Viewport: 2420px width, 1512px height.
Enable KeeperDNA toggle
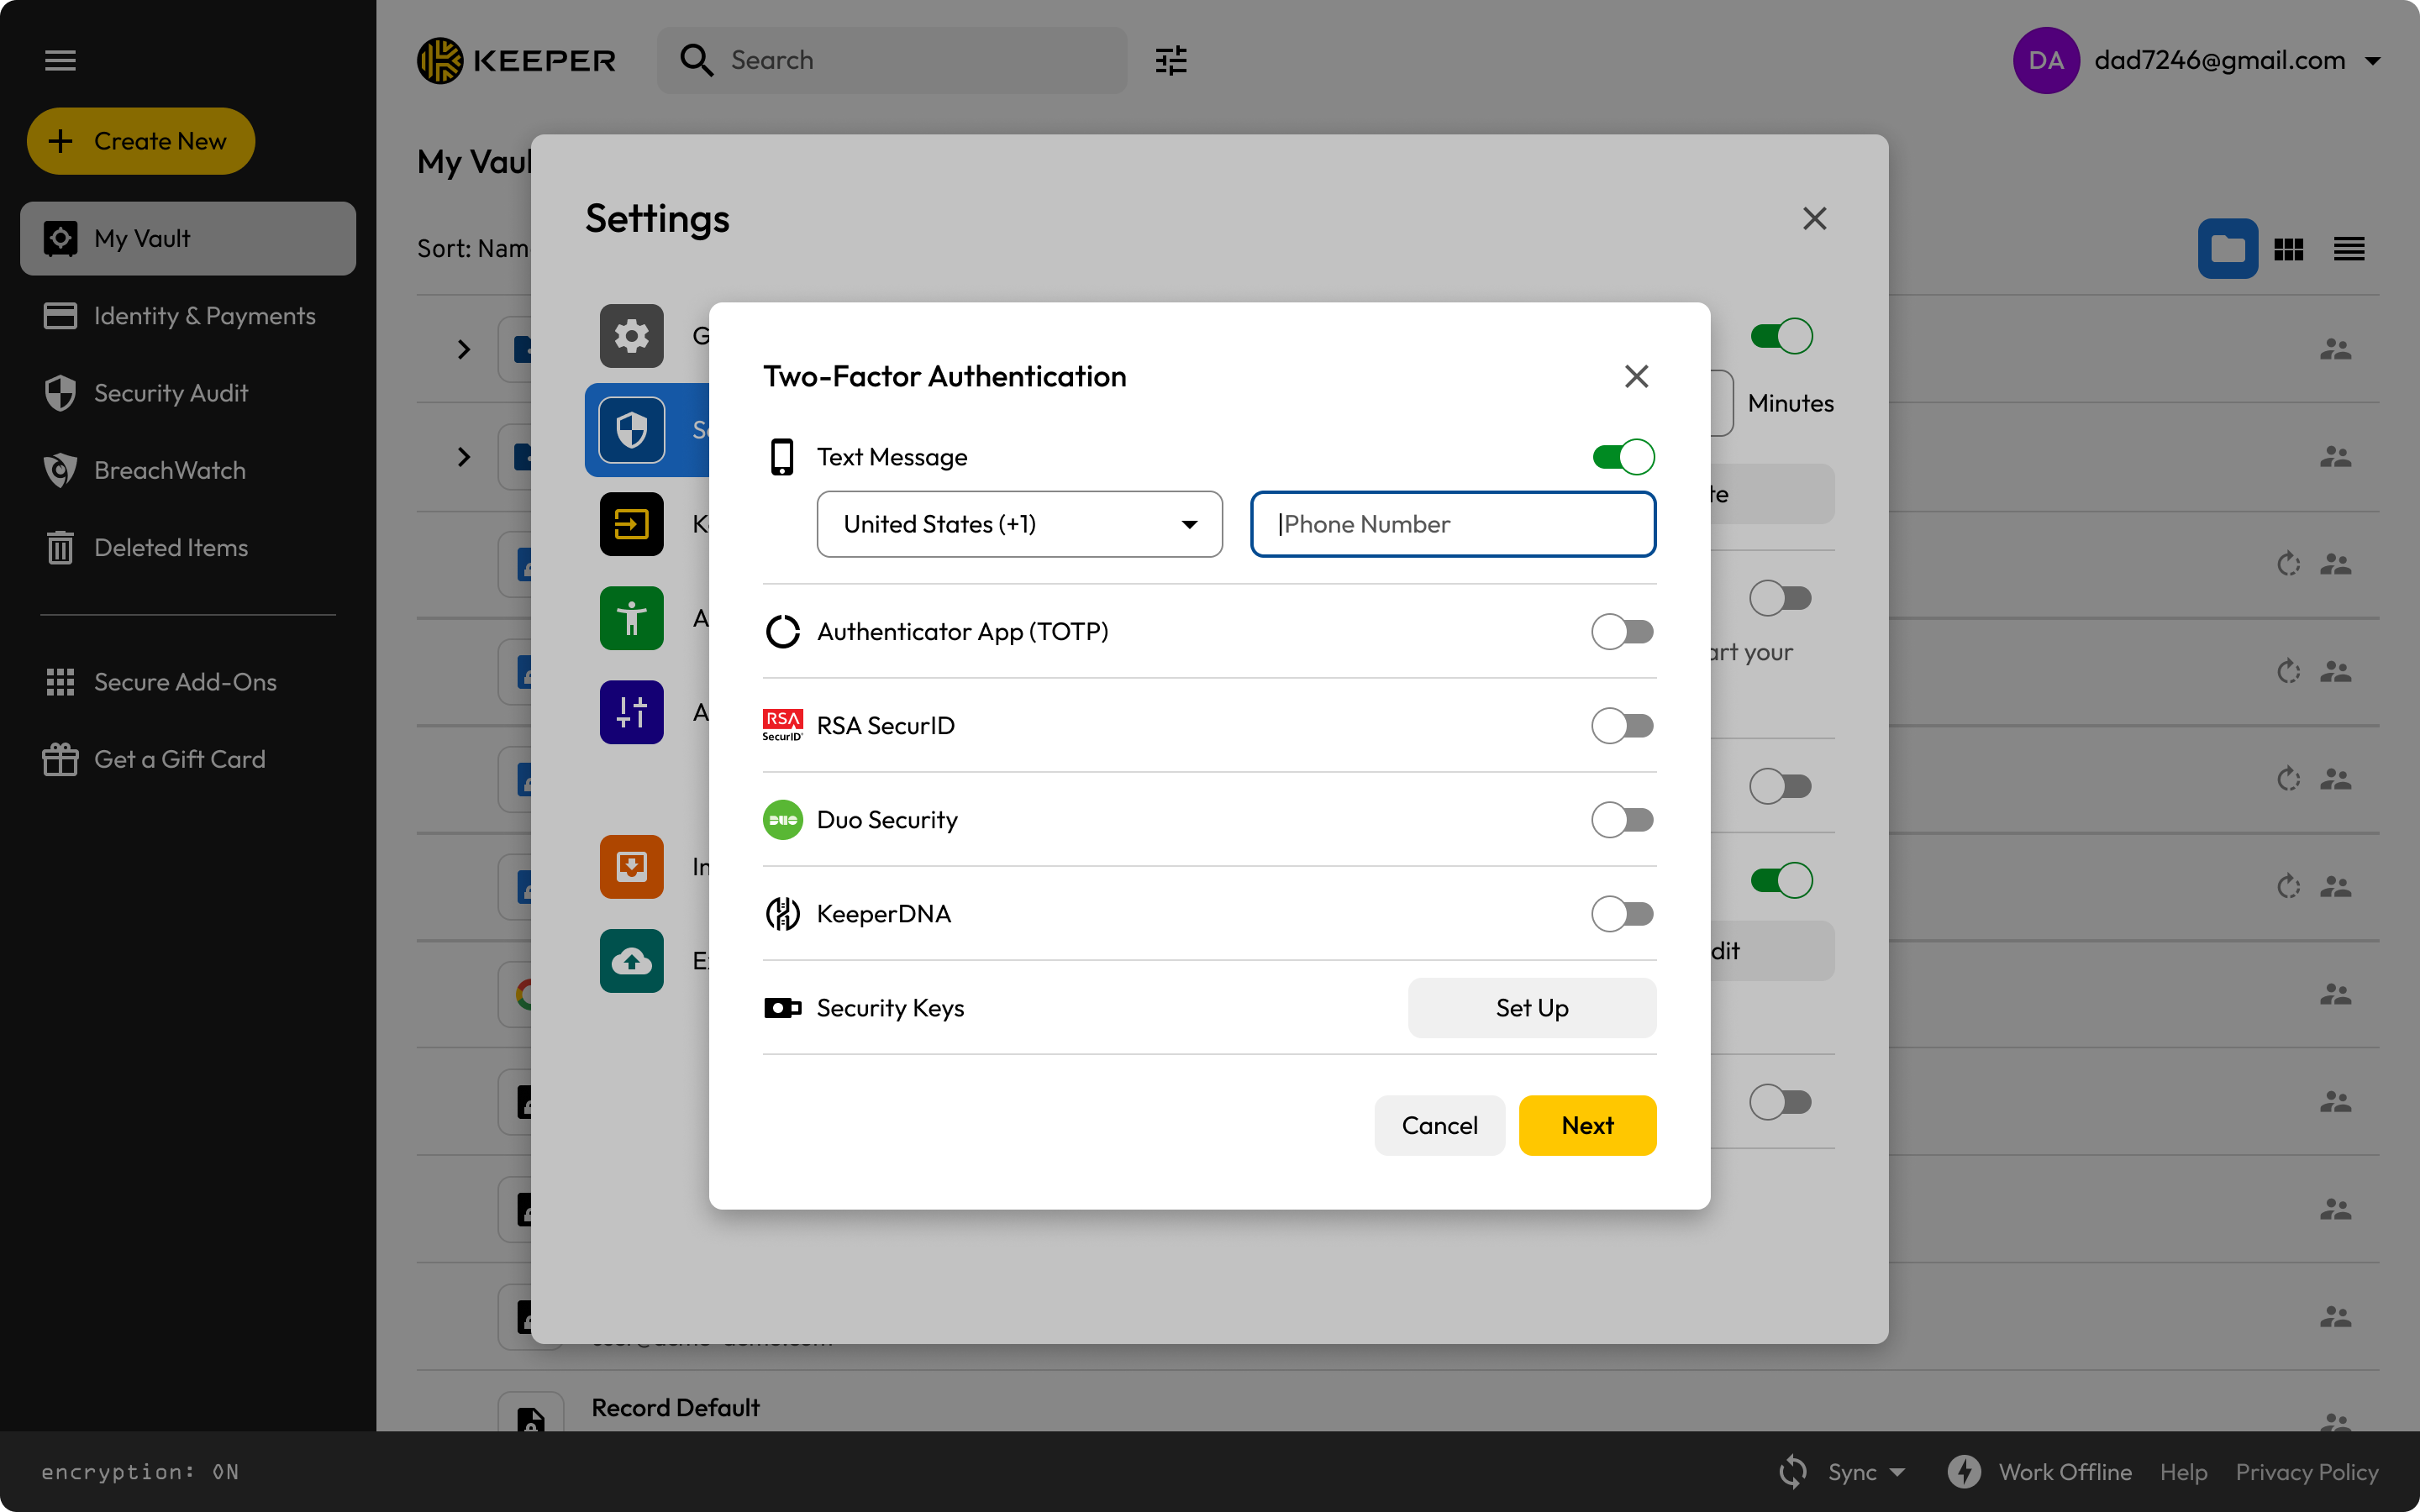point(1623,913)
